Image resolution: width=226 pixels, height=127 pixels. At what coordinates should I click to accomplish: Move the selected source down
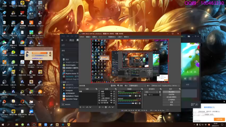(112, 107)
